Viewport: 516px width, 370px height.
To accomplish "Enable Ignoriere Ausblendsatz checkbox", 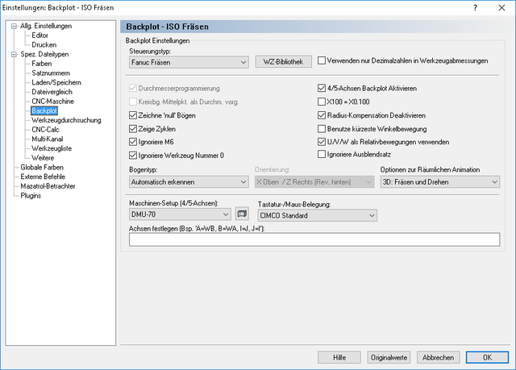I will coord(322,154).
